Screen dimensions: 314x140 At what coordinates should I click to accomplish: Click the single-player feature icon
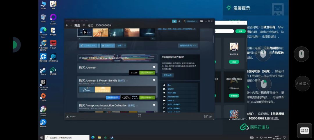(x=164, y=85)
